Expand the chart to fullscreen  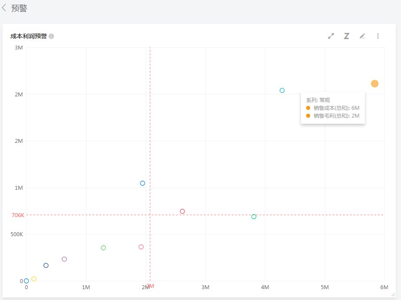[x=331, y=36]
